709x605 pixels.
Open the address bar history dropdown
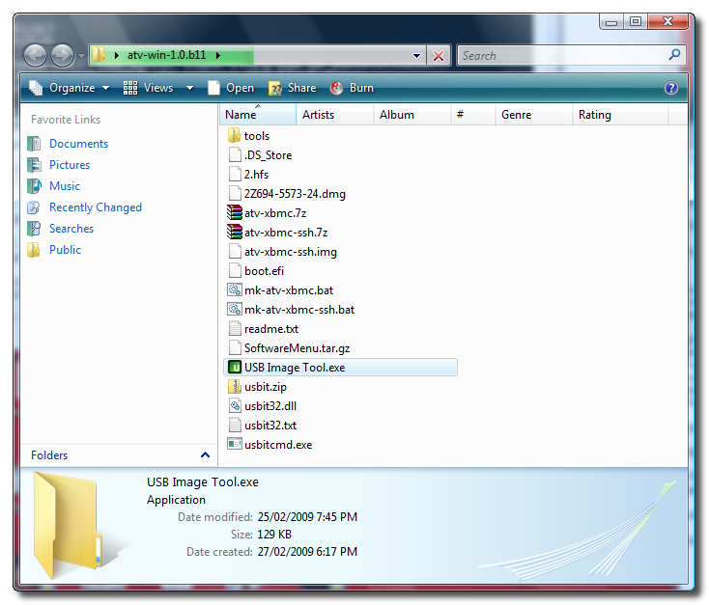416,56
